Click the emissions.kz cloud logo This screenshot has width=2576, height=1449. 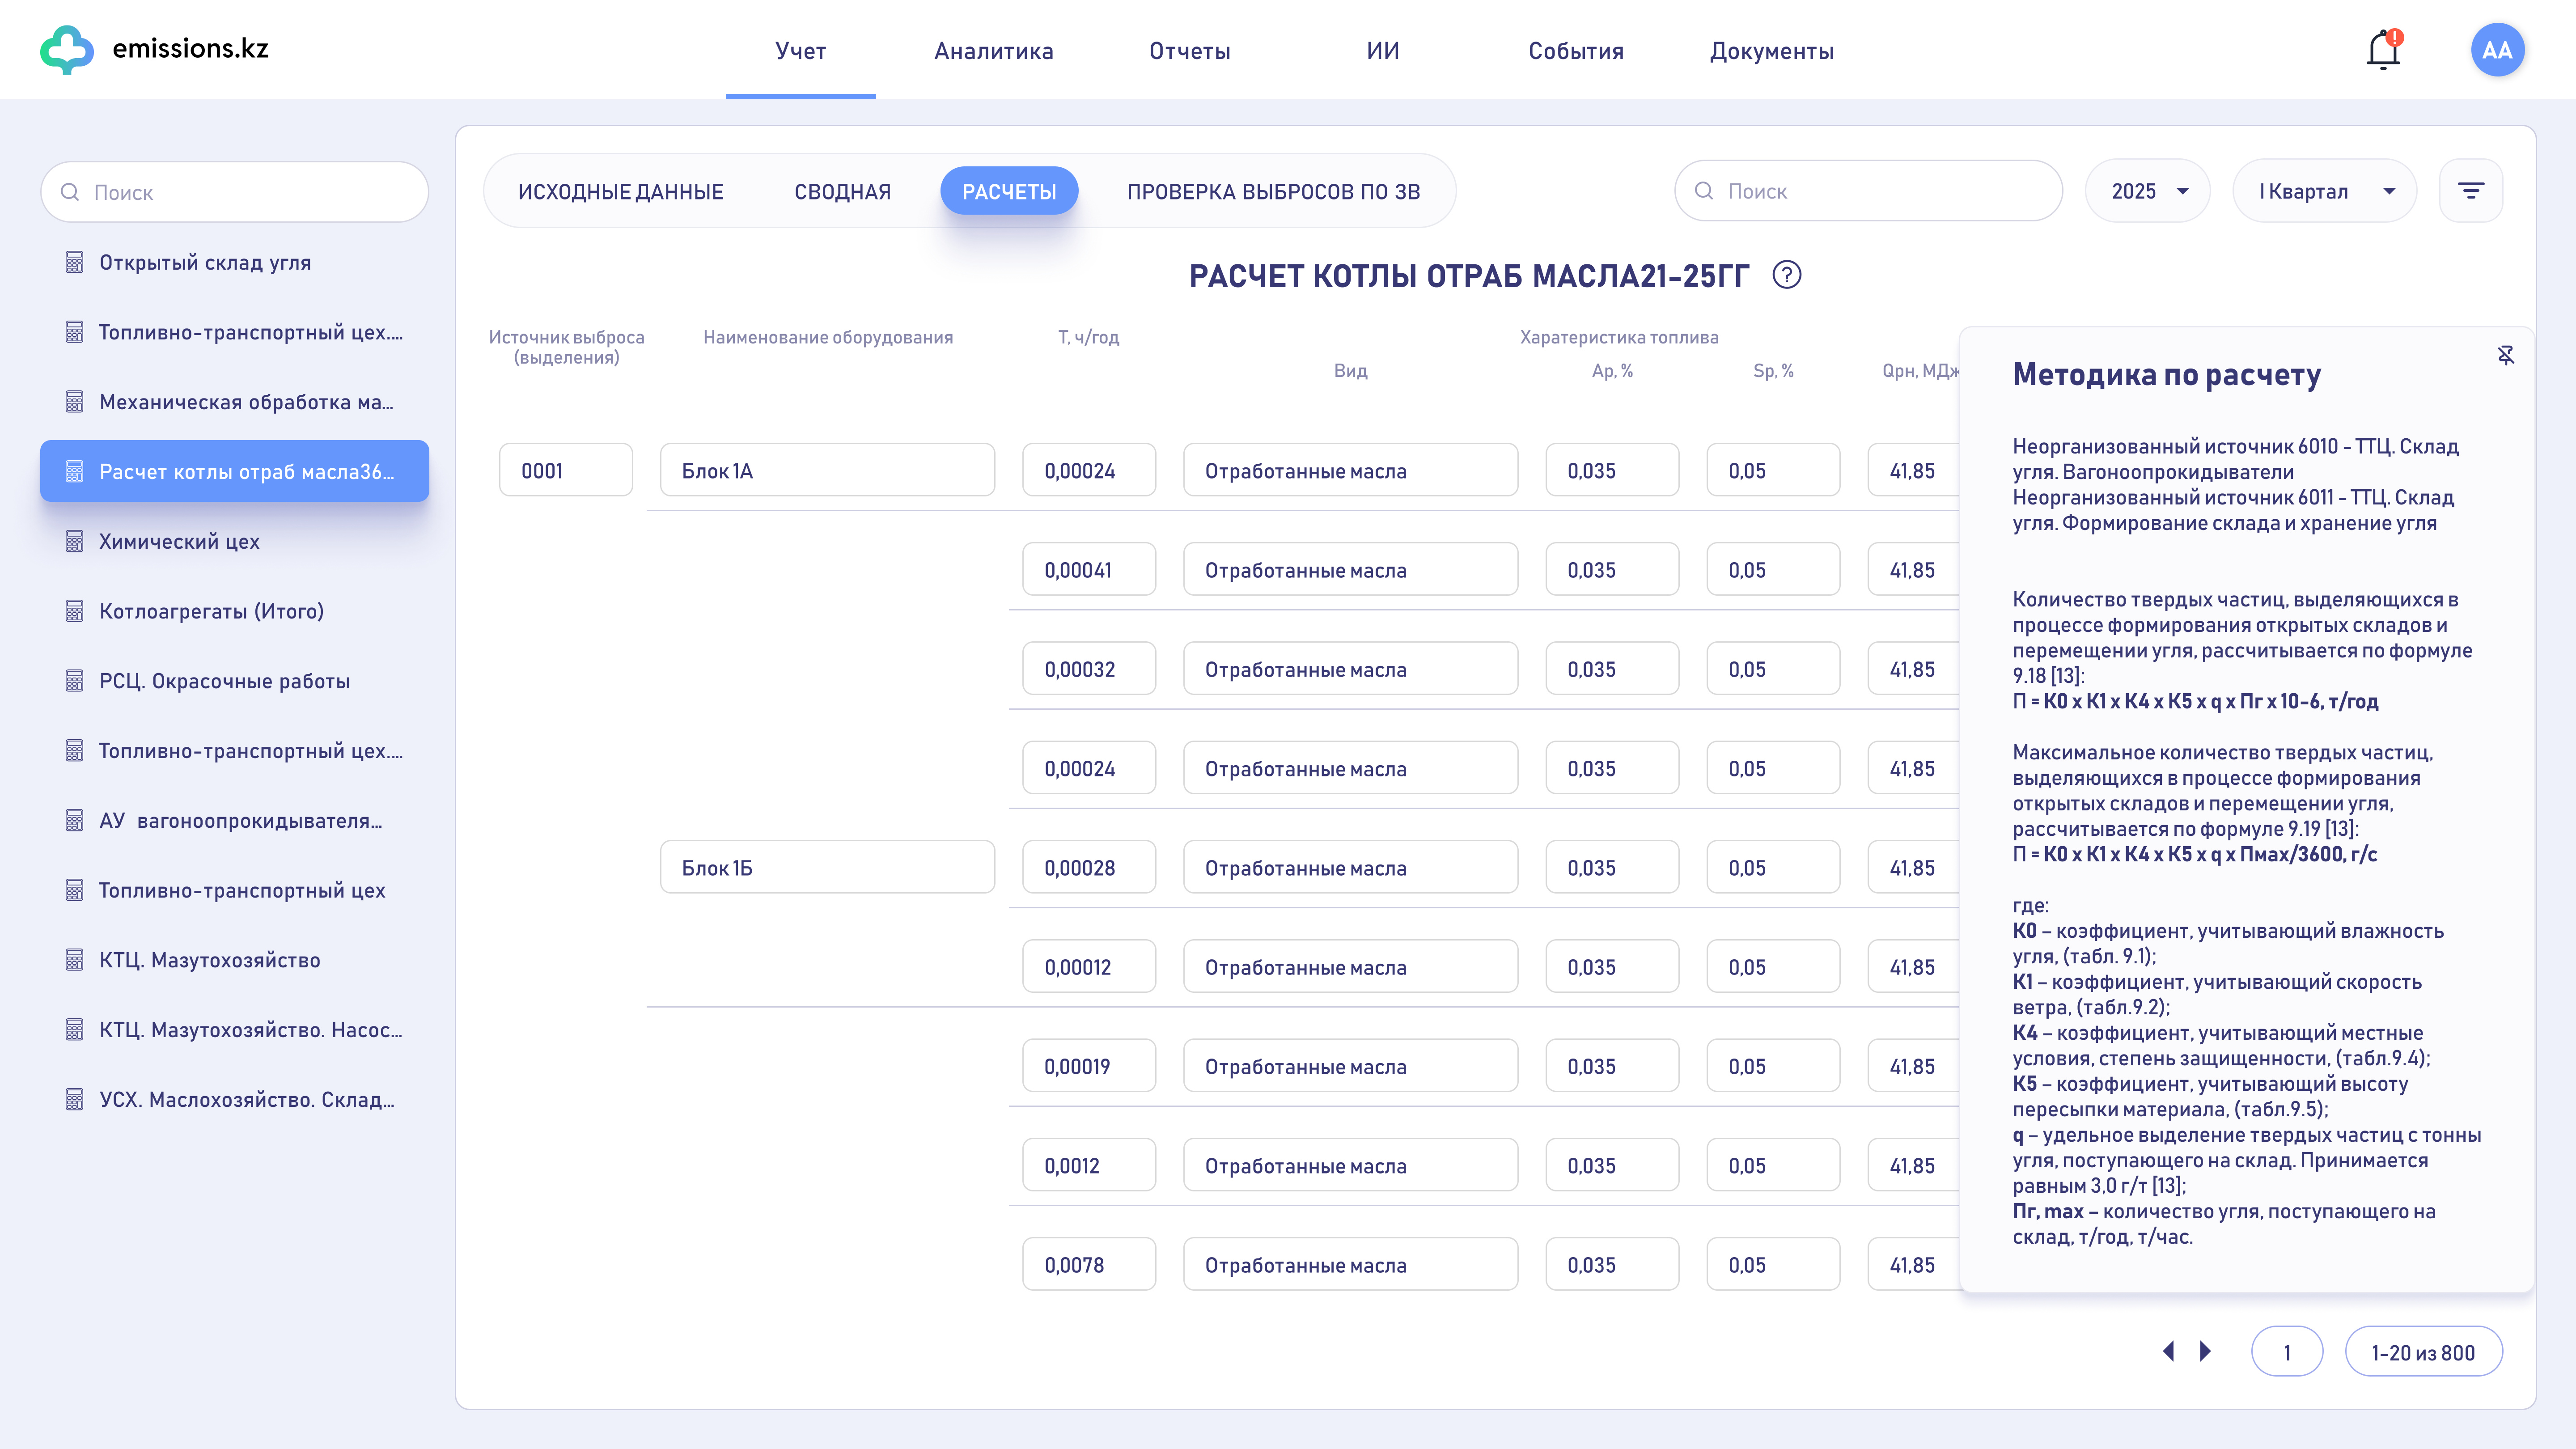click(x=67, y=49)
